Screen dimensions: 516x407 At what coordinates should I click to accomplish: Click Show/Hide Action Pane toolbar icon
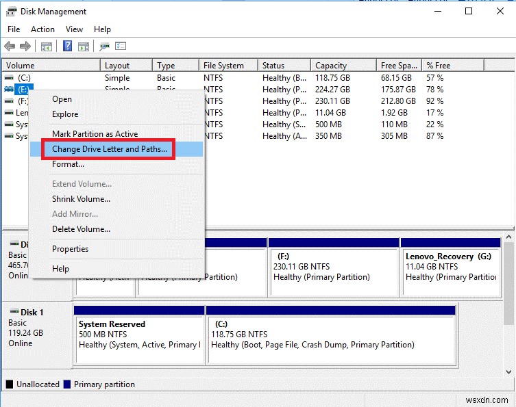click(84, 47)
